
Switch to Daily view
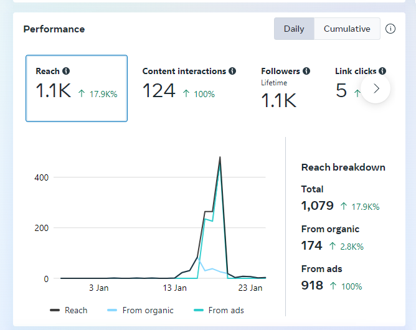point(294,29)
